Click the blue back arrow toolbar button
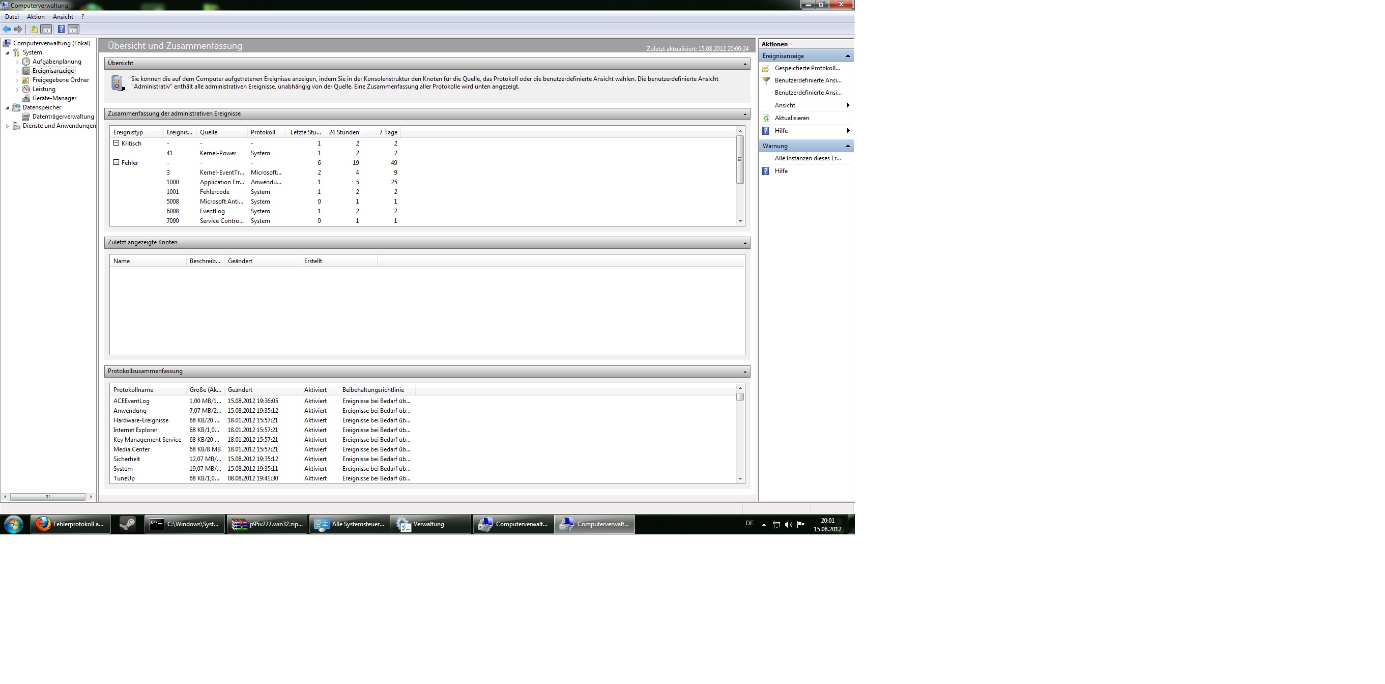 [7, 29]
